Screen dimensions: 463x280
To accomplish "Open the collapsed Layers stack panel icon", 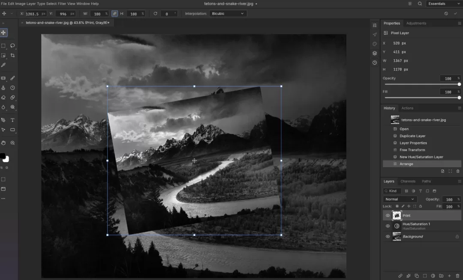I will point(374,54).
